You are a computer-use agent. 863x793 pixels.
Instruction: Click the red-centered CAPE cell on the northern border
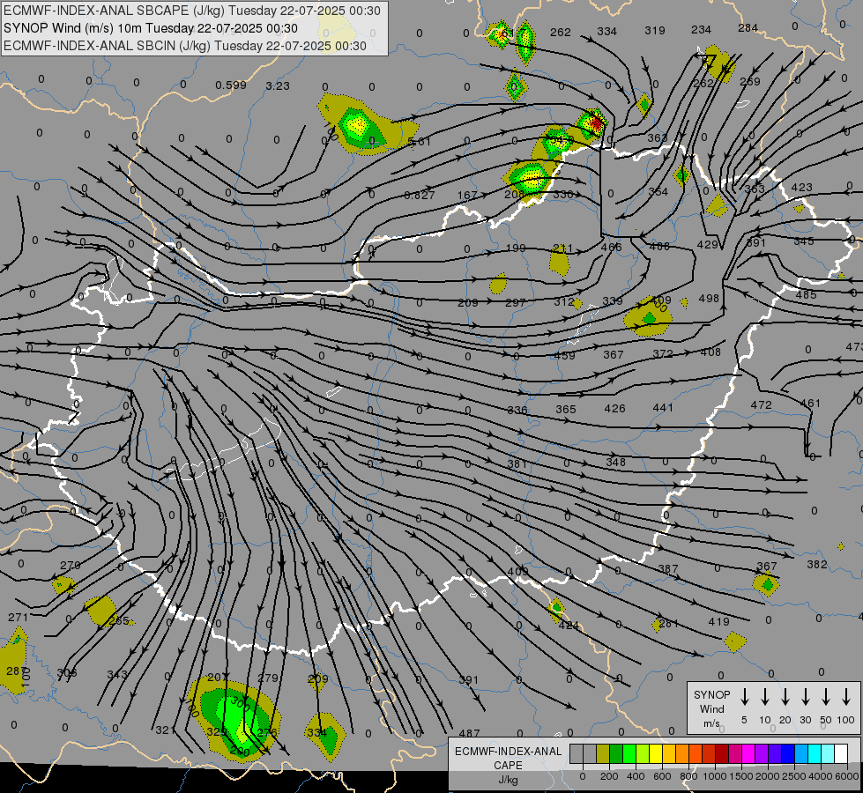tap(594, 122)
